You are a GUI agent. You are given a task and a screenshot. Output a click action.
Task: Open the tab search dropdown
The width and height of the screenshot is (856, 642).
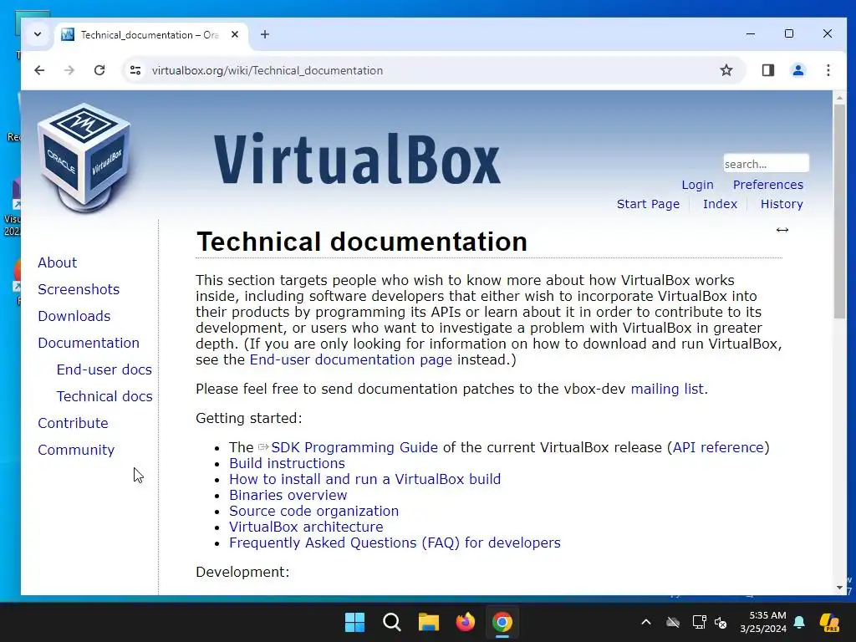click(37, 34)
